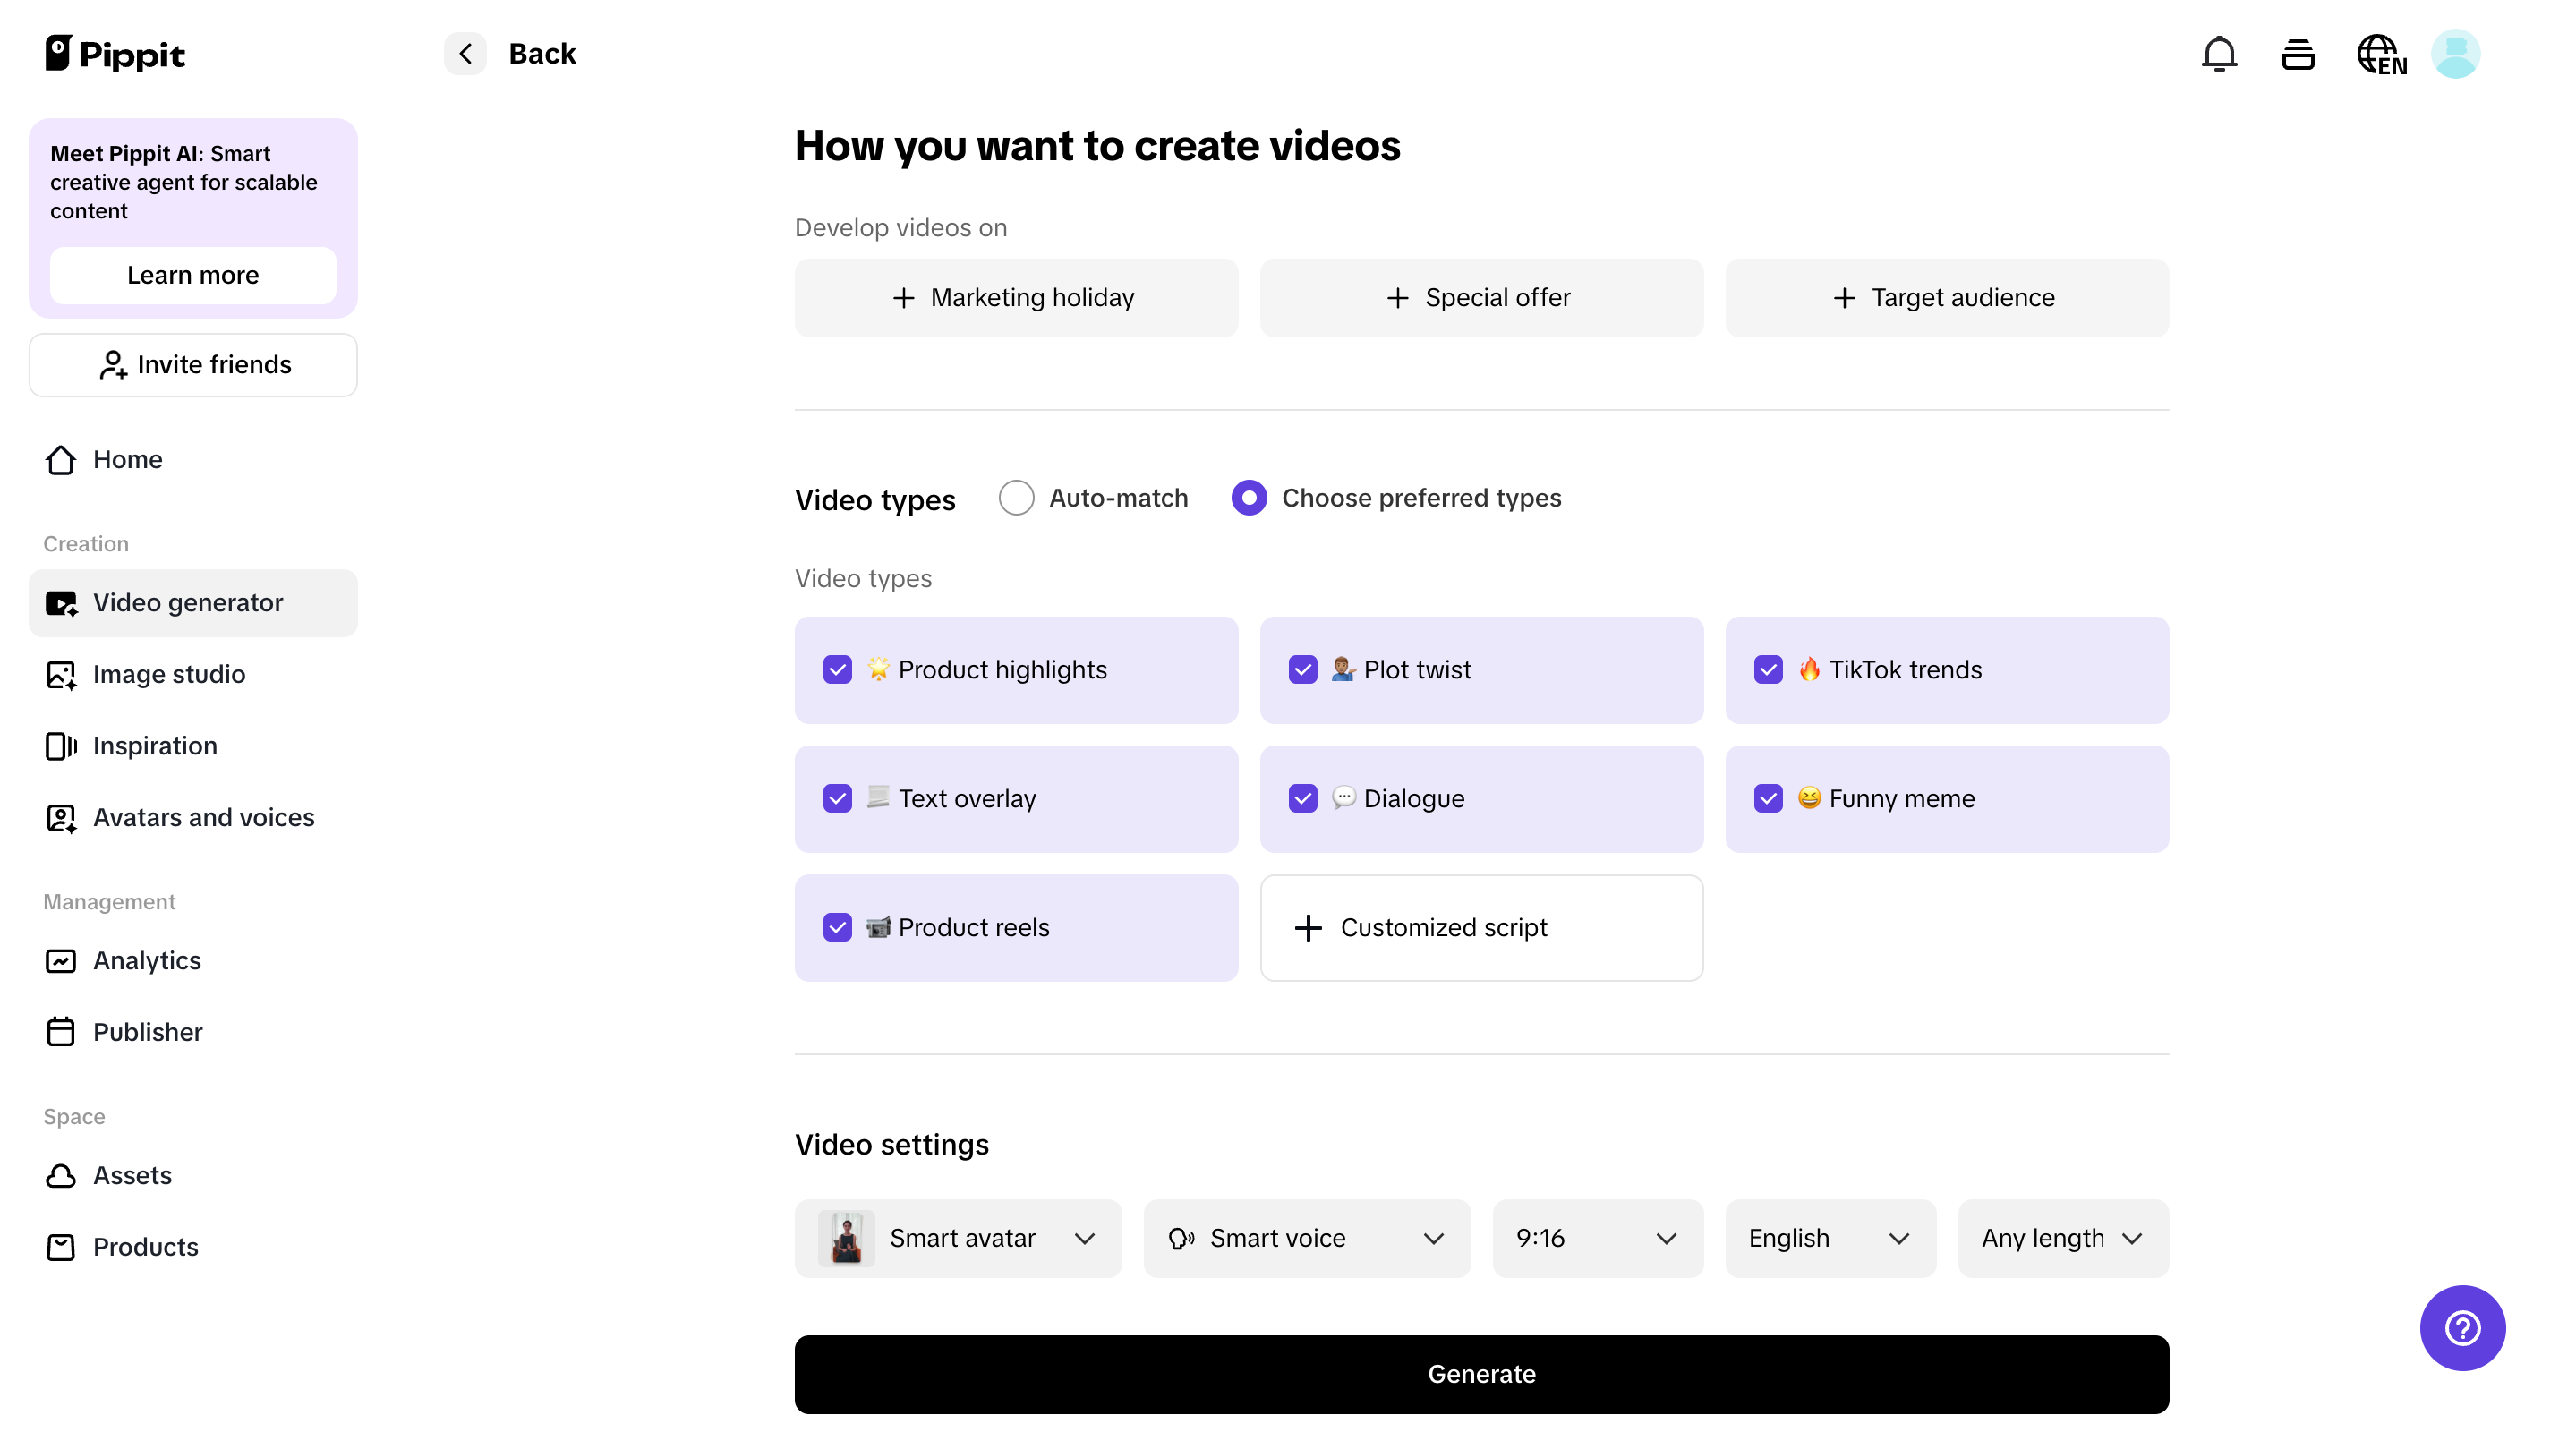Open the Inspiration panel
The image size is (2576, 1432).
tap(155, 745)
